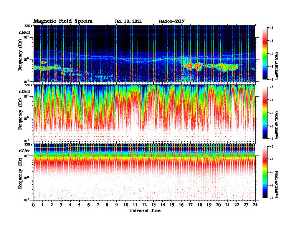Click the '-7' value on dD/dt colorbar

click(272, 113)
